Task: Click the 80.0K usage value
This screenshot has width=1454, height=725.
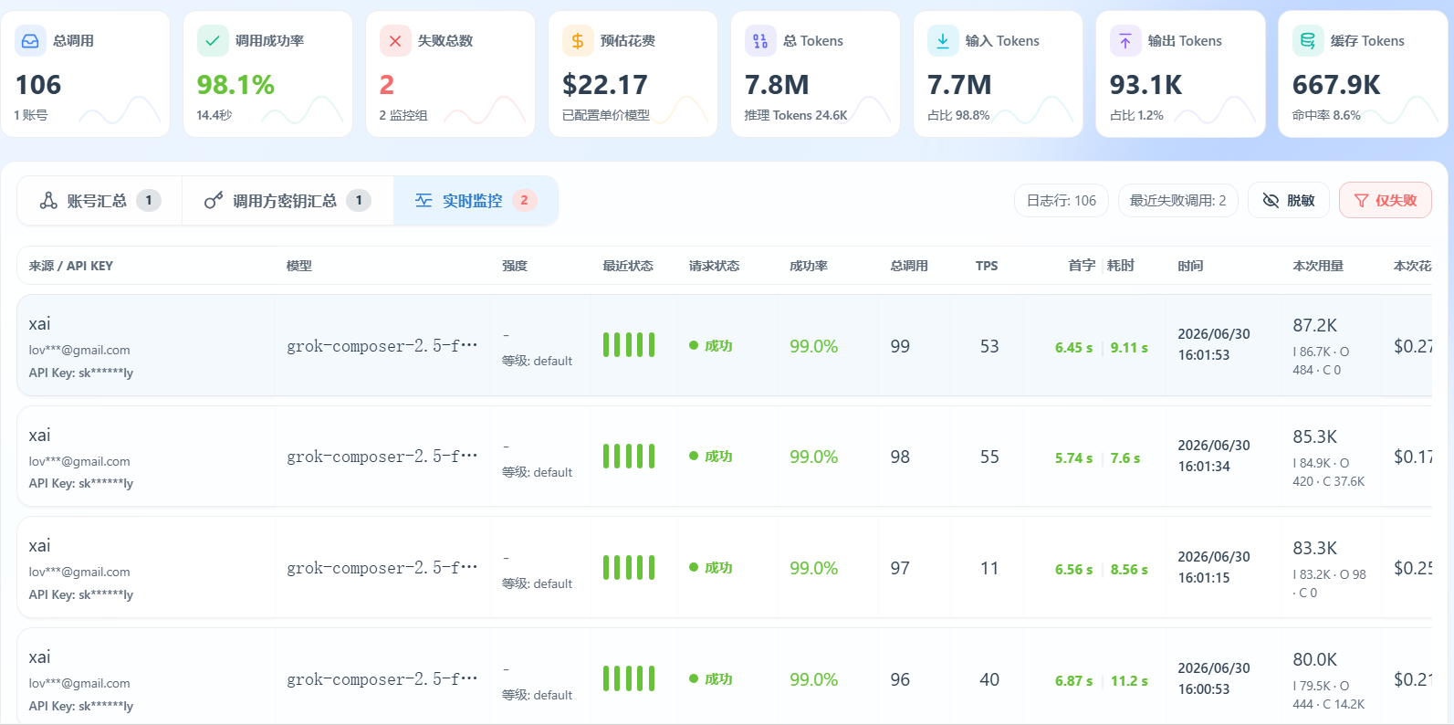Action: coord(1315,659)
